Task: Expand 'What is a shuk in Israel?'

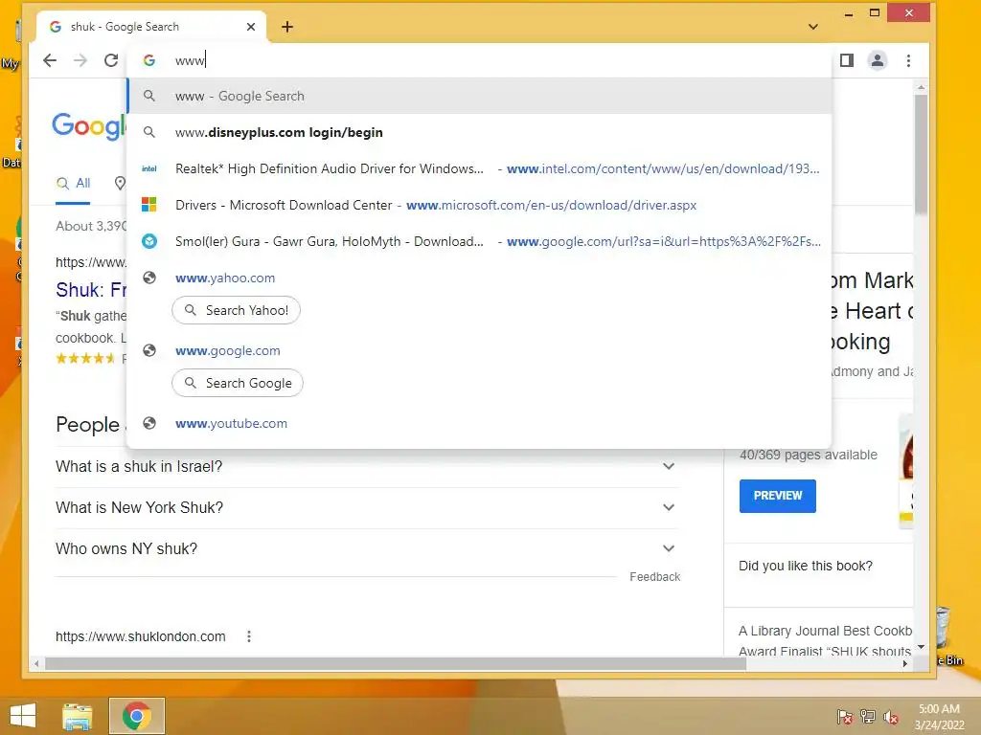Action: coord(367,467)
